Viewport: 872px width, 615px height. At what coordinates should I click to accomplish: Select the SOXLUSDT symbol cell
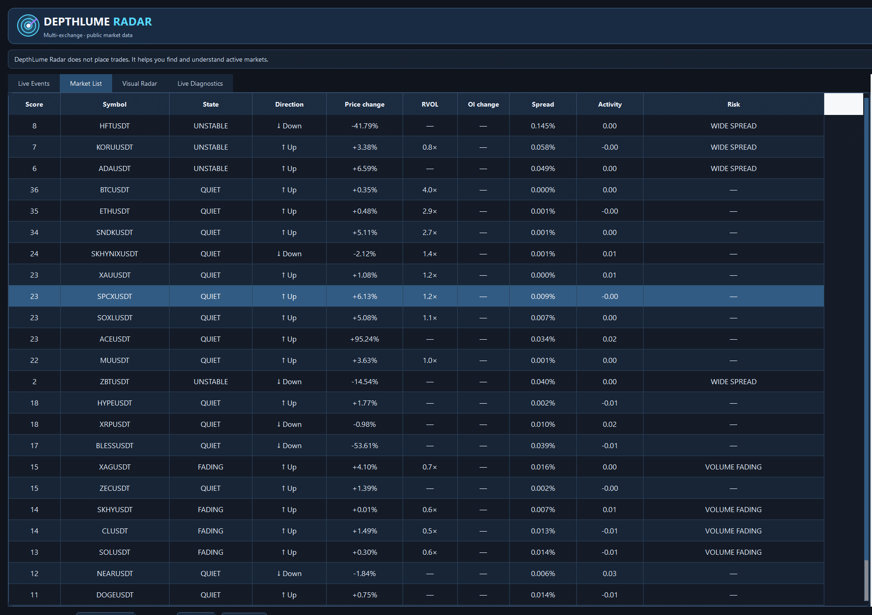coord(114,317)
